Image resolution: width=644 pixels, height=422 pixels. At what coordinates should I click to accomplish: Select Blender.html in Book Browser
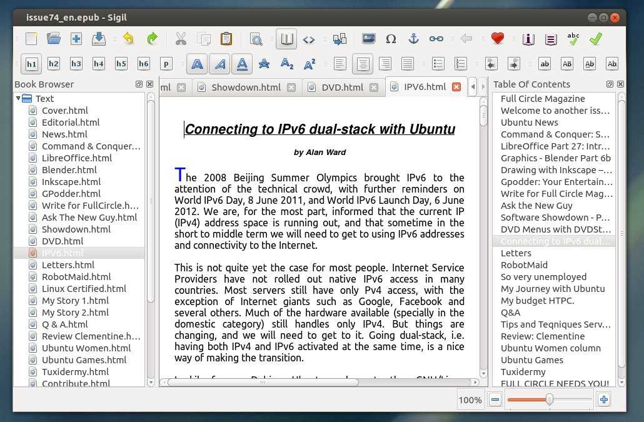(69, 170)
